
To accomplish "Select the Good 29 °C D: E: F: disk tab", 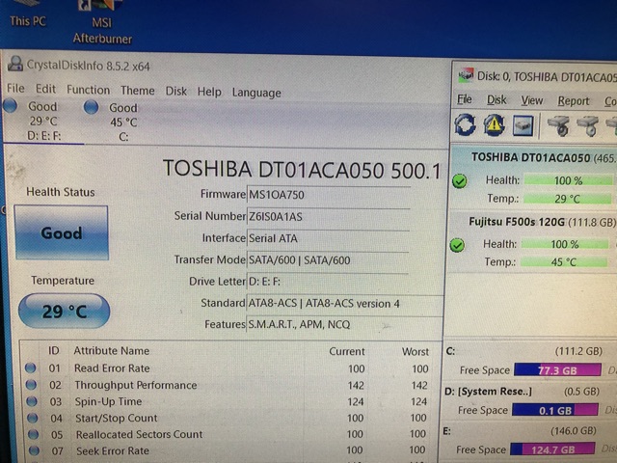I will pyautogui.click(x=43, y=121).
